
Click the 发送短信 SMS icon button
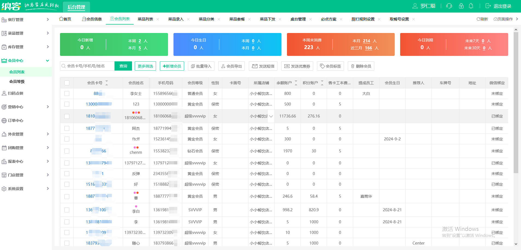[x=254, y=66]
